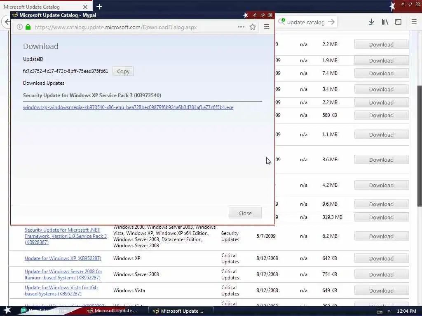Click Download for the 3.6 MB update
The image size is (422, 316).
(x=381, y=160)
